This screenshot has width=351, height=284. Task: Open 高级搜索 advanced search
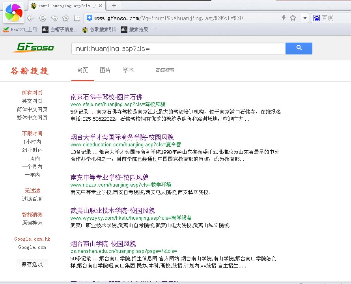[165, 70]
